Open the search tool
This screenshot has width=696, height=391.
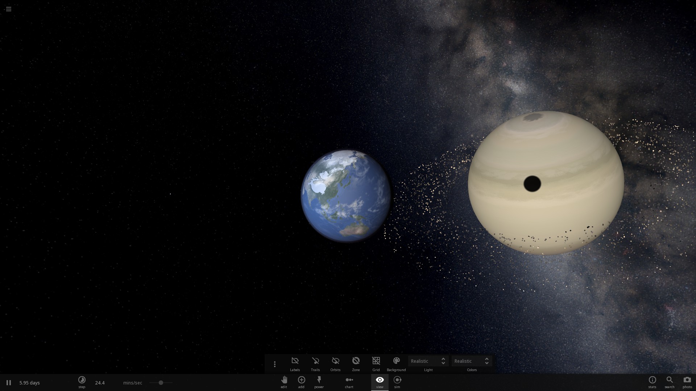point(670,380)
